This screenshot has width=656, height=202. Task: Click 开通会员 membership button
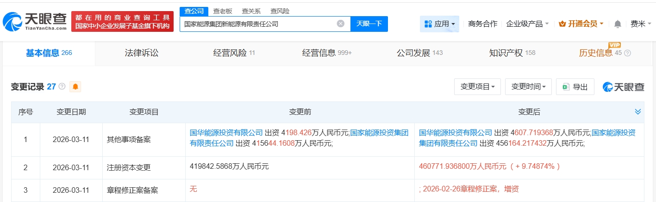click(581, 24)
